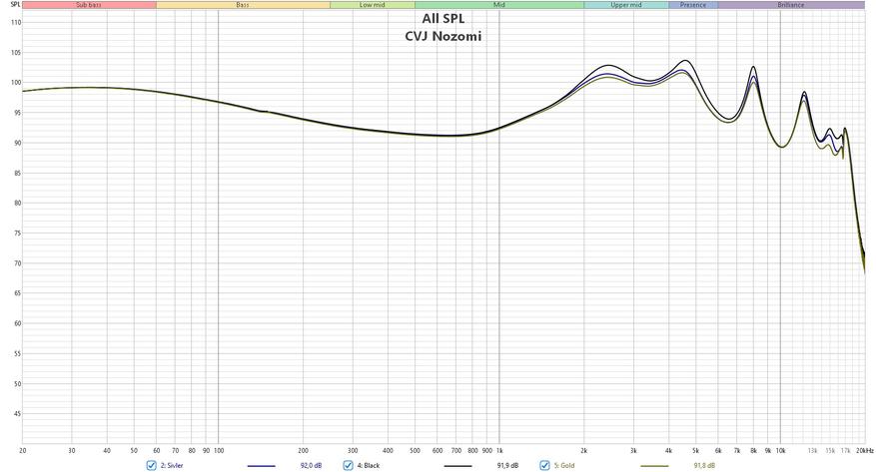Screen dimensions: 876x472
Task: Click the 91,9 dB value for Black
Action: point(507,465)
